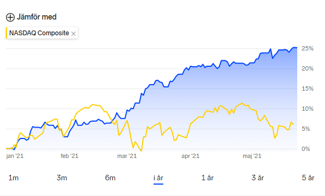Click the jan '21 axis label
The height and width of the screenshot is (196, 325).
point(15,156)
